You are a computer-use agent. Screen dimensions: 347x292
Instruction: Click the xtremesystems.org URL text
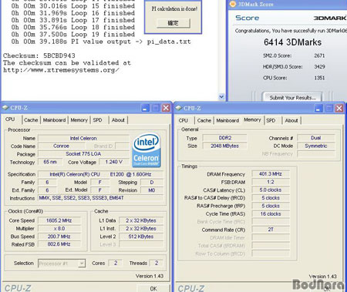point(61,70)
